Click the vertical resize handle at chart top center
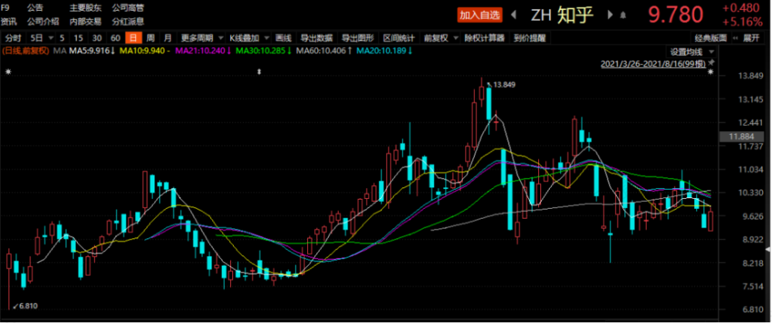 tap(259, 72)
